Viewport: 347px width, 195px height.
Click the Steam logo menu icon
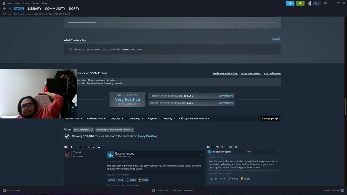tap(4, 3)
